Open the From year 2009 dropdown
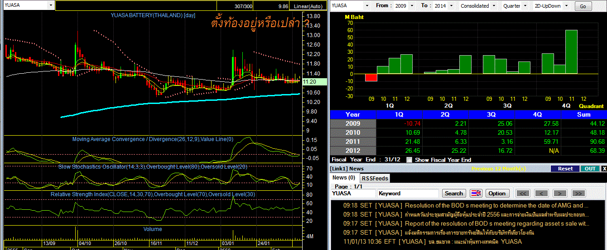The image size is (607, 250). tap(411, 6)
